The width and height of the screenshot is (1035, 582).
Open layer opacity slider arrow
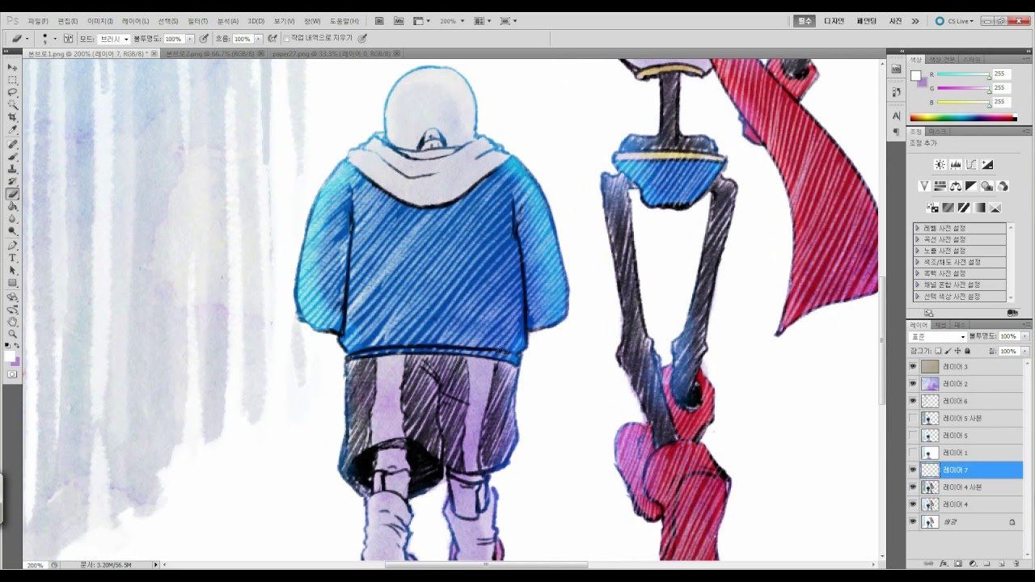tap(1023, 336)
